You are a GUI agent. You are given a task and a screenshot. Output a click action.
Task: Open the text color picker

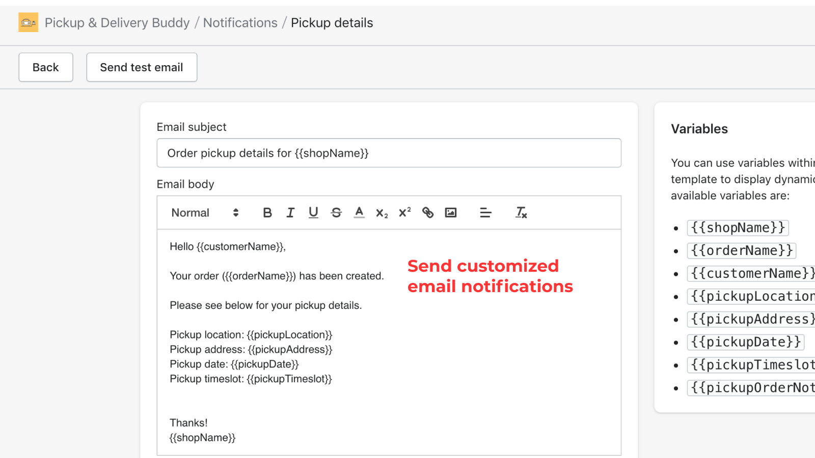coord(359,213)
